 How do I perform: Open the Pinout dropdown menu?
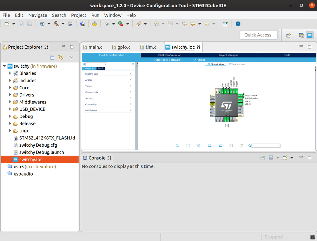[199, 60]
